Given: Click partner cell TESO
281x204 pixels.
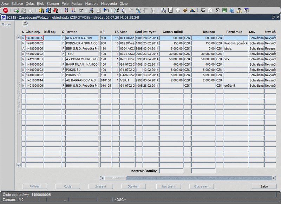Looking at the screenshot, I should tap(82, 54).
